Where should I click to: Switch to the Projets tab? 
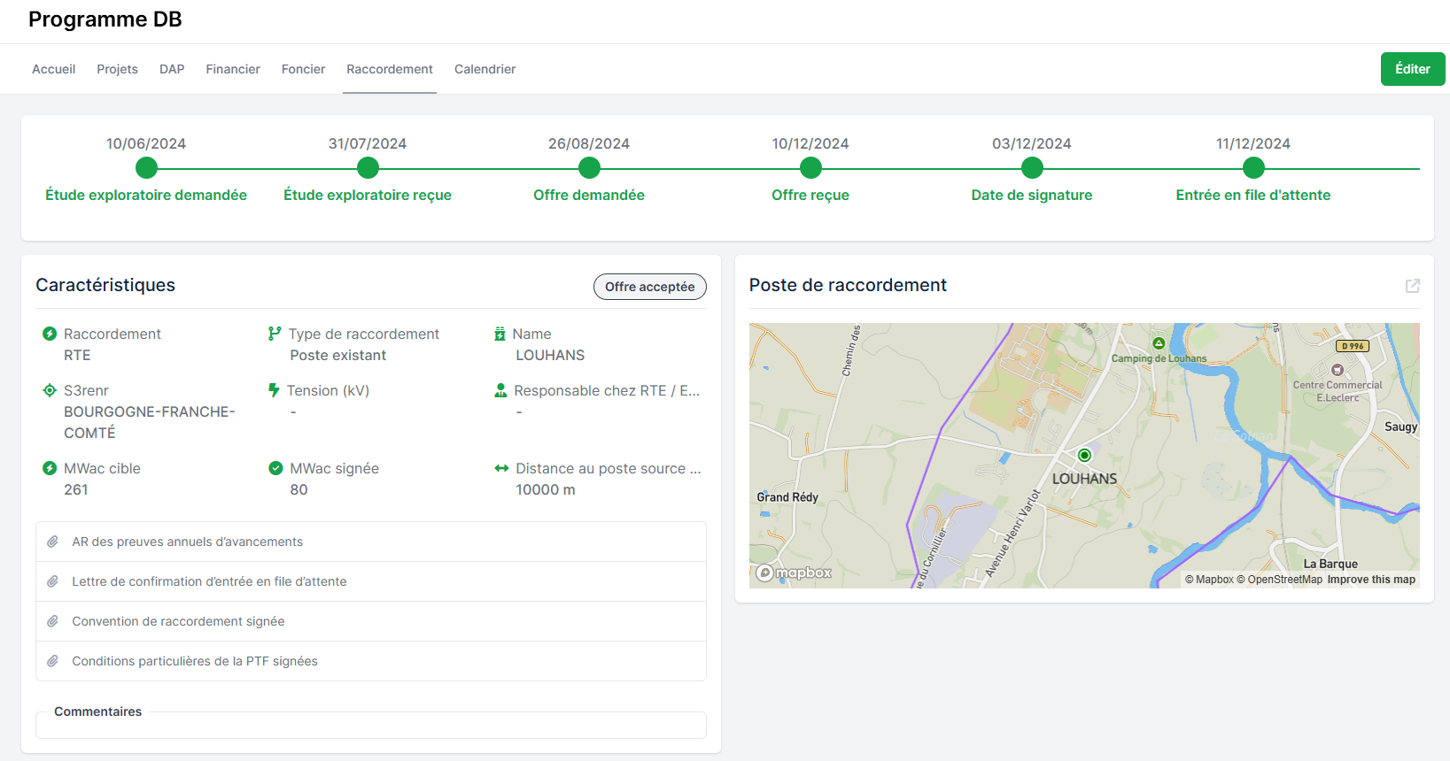click(117, 69)
